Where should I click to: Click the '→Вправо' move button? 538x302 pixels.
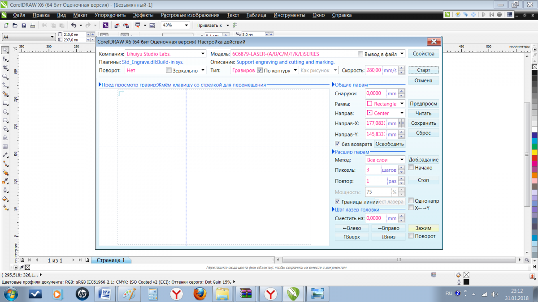pyautogui.click(x=388, y=228)
